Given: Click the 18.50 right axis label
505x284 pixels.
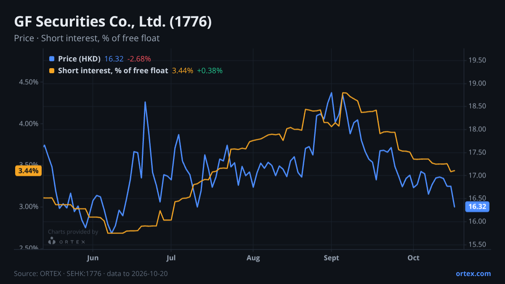Looking at the screenshot, I should 477,106.
